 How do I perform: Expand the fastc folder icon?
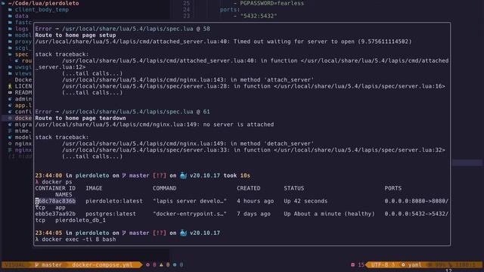[10, 22]
